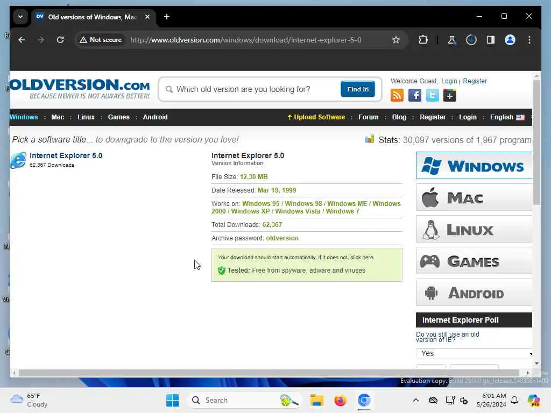Image resolution: width=551 pixels, height=413 pixels.
Task: Open the Windows Start menu
Action: [x=172, y=400]
